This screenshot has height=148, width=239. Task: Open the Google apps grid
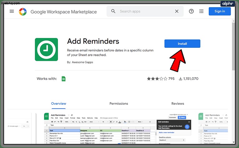click(x=201, y=11)
